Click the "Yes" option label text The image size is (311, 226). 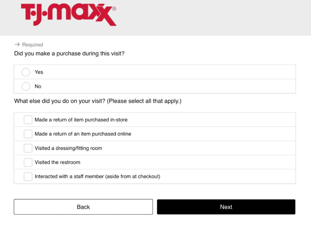coord(39,72)
